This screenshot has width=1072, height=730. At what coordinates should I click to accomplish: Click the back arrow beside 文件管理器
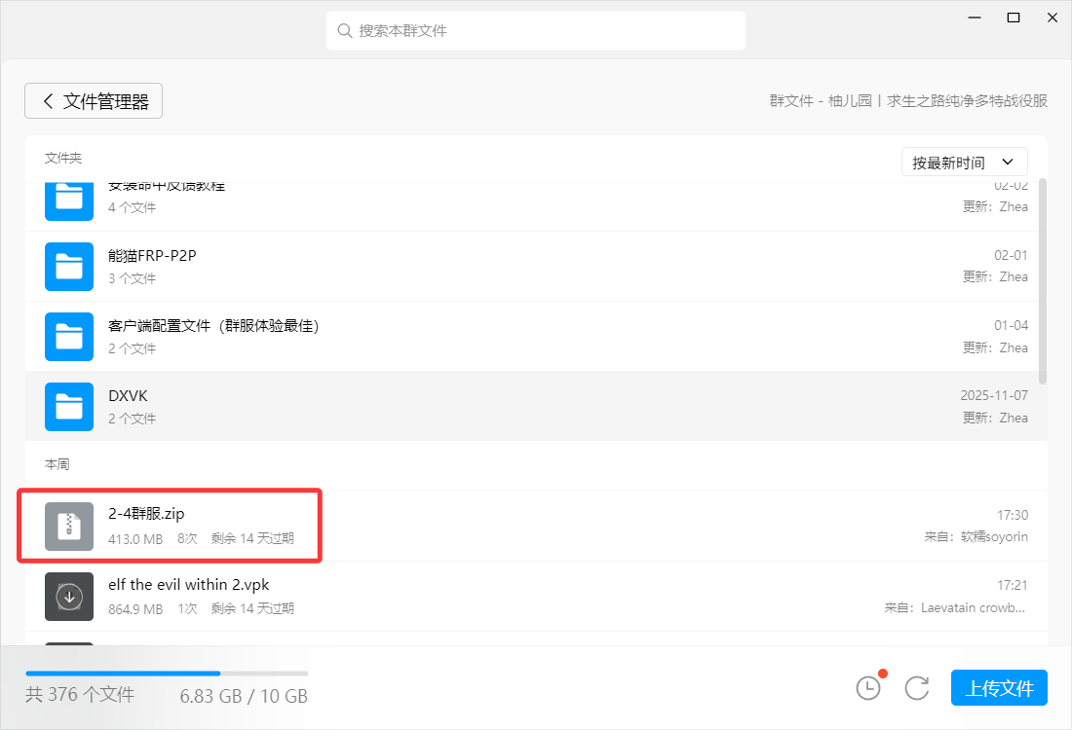pyautogui.click(x=48, y=101)
